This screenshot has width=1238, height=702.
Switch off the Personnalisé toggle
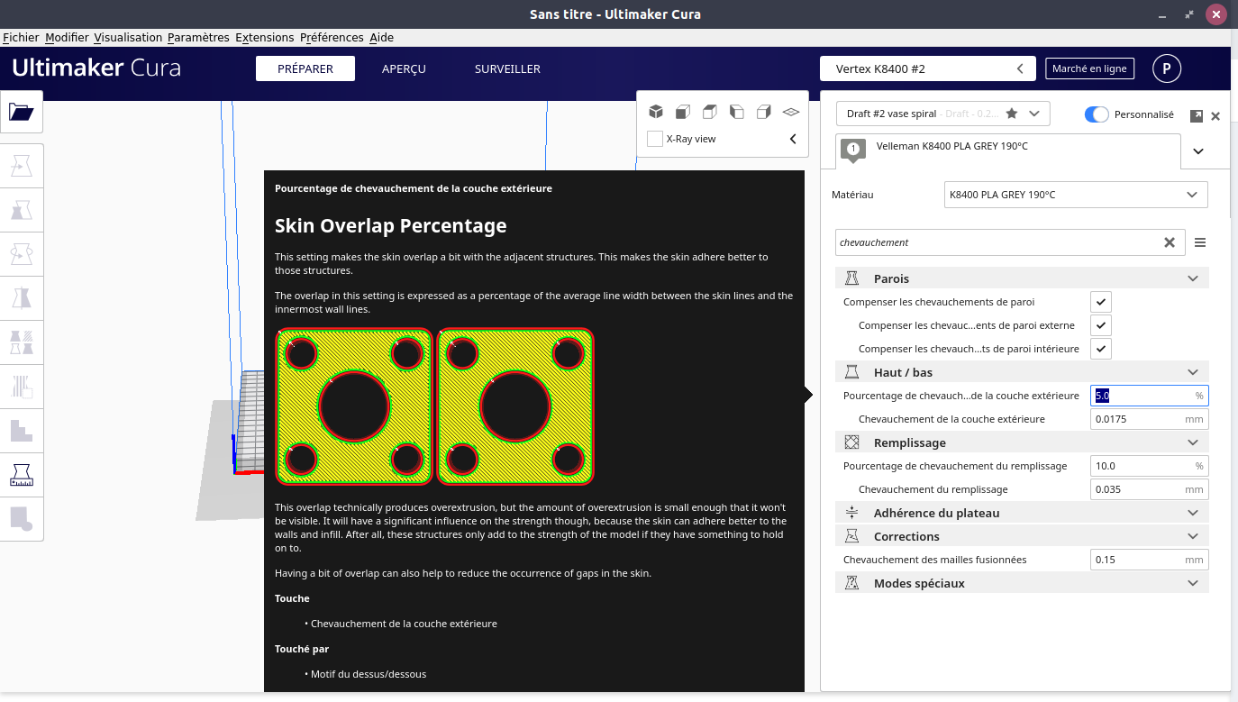(x=1097, y=114)
